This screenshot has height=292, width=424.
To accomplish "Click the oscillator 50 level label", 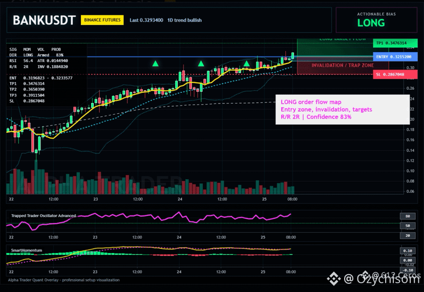I will [408, 226].
